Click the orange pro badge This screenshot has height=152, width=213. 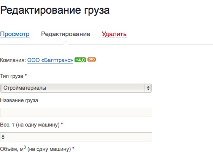(x=92, y=59)
